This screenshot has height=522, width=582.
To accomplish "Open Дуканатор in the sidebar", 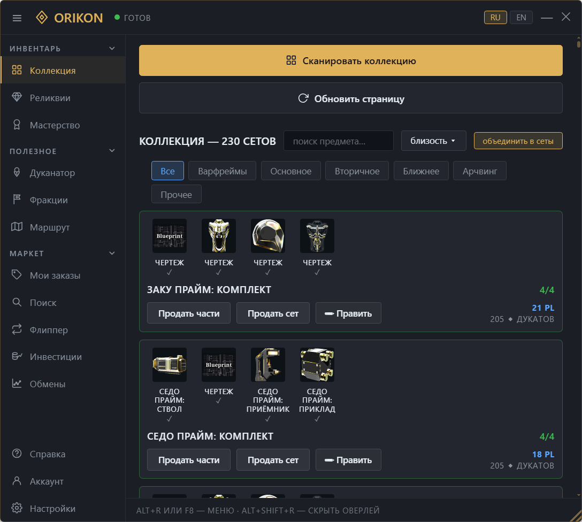I will tap(63, 173).
